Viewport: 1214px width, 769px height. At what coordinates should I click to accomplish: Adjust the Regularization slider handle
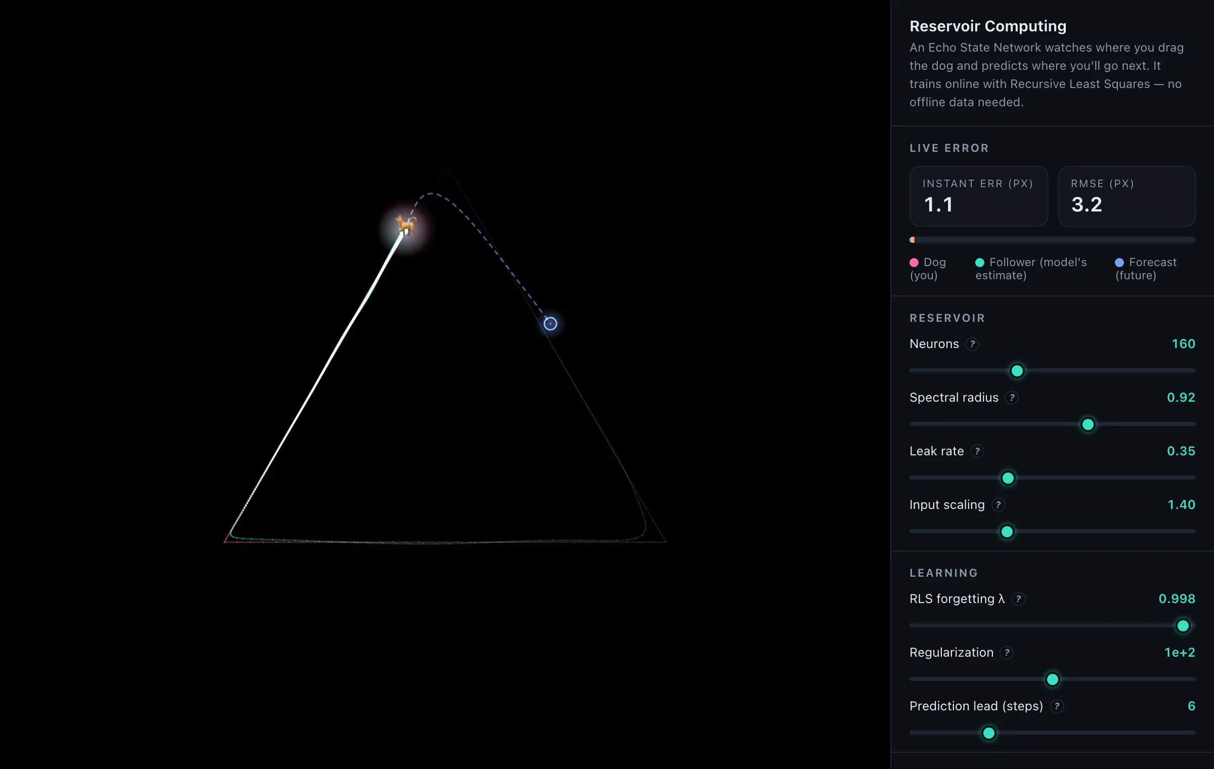click(x=1052, y=679)
